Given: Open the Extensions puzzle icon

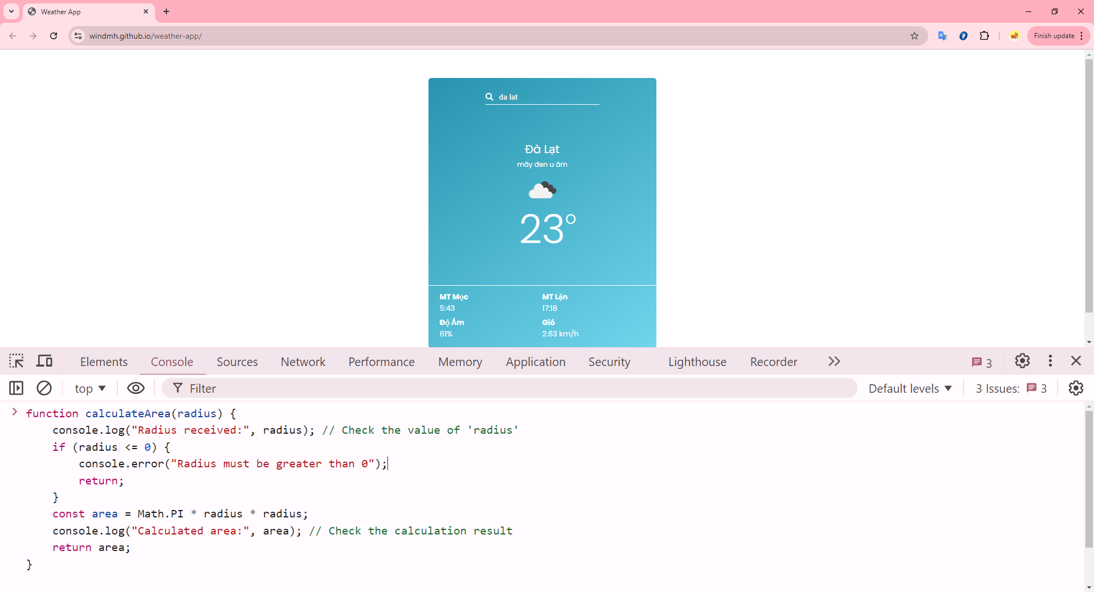Looking at the screenshot, I should [984, 36].
